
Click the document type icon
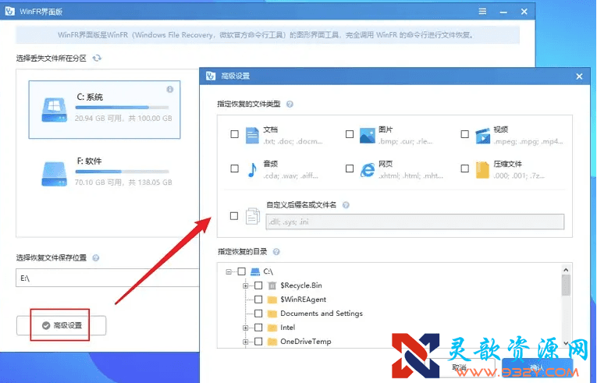point(252,135)
